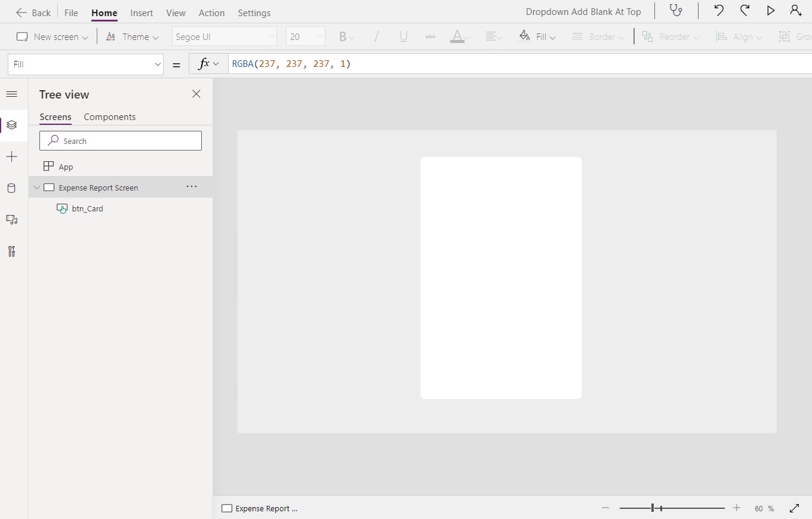This screenshot has height=519, width=812.
Task: Select the Insert (plus) icon in sidebar
Action: [x=12, y=157]
